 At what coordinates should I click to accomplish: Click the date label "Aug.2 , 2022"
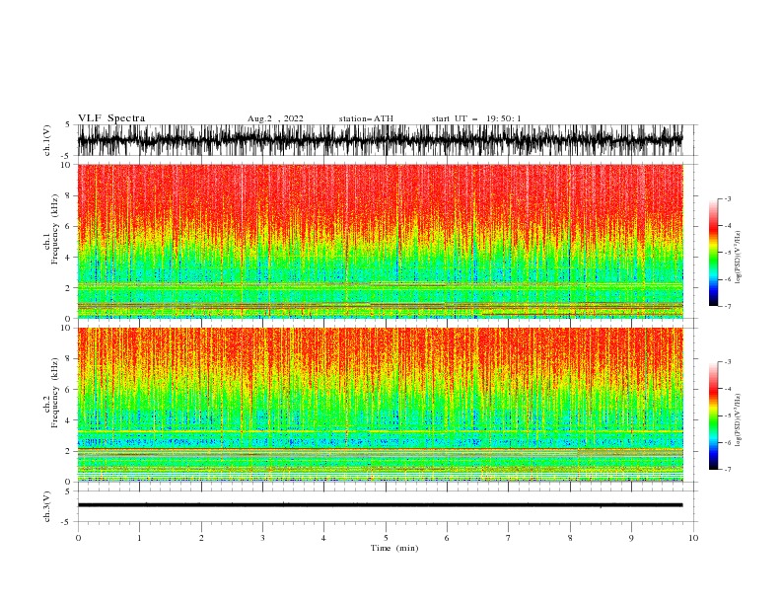[x=275, y=118]
